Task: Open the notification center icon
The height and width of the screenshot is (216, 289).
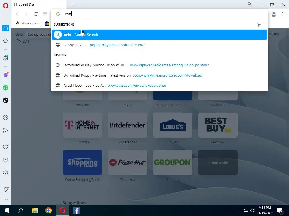Action: click(280, 210)
